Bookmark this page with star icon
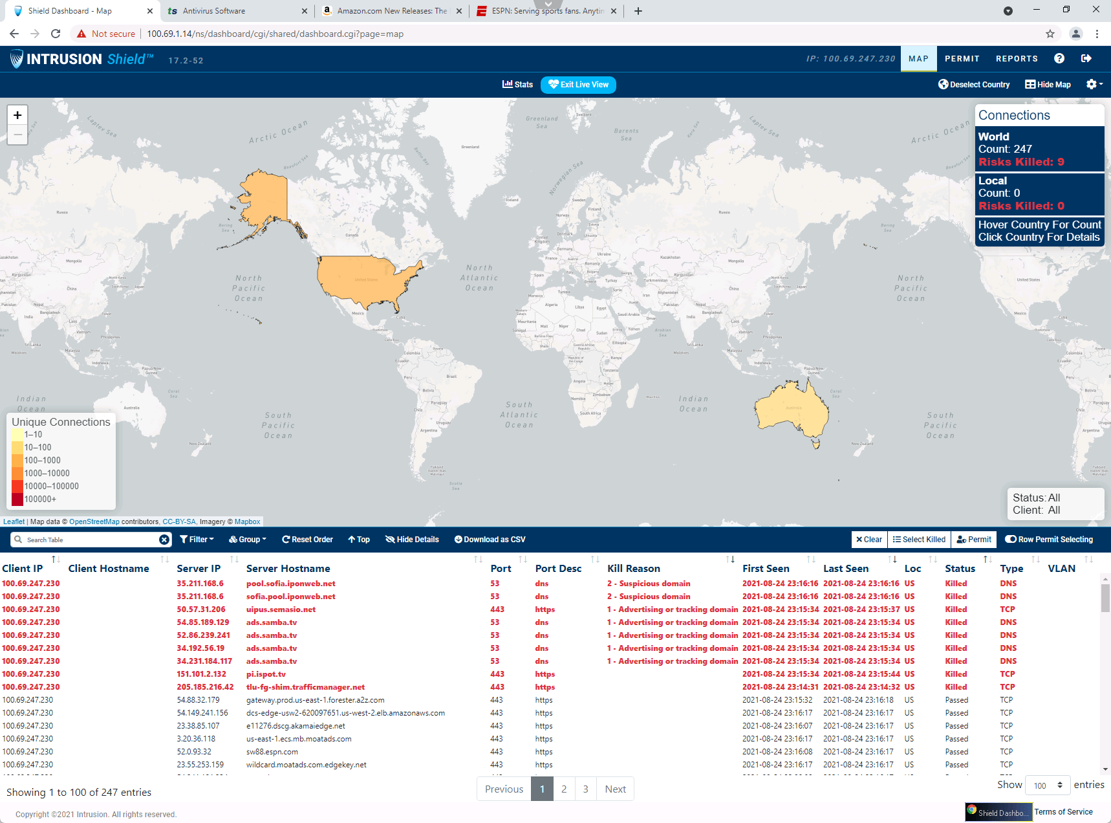Screen dimensions: 1111x823 coord(1050,34)
